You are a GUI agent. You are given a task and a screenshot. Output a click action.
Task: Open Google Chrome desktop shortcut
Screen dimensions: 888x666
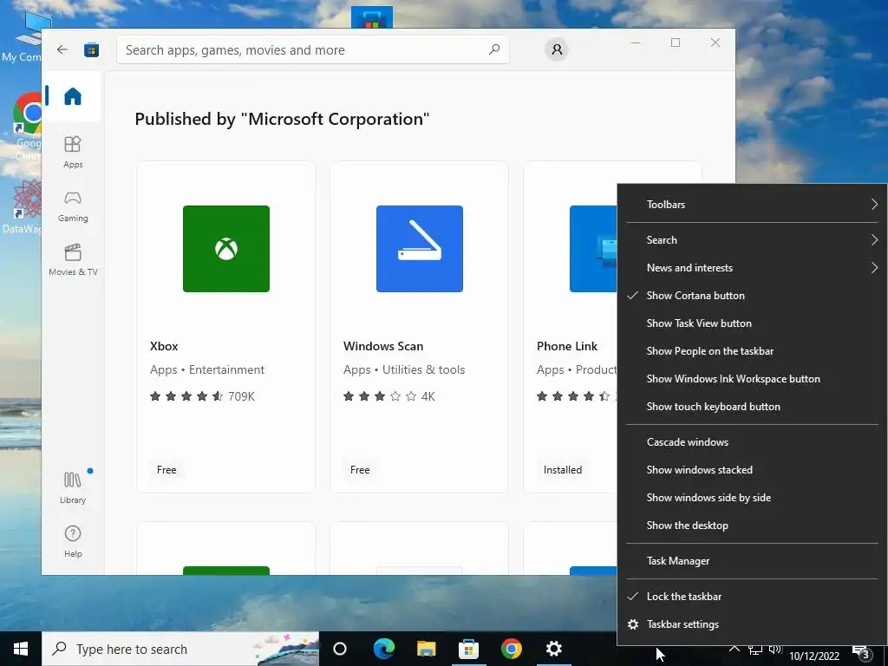click(x=27, y=126)
